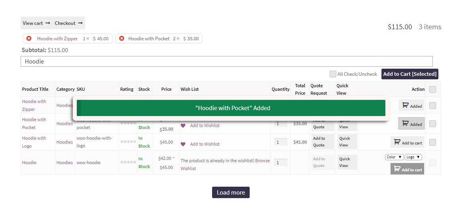The height and width of the screenshot is (208, 457).
Task: Remove Hoodie with Zipper from cart
Action: (x=29, y=38)
